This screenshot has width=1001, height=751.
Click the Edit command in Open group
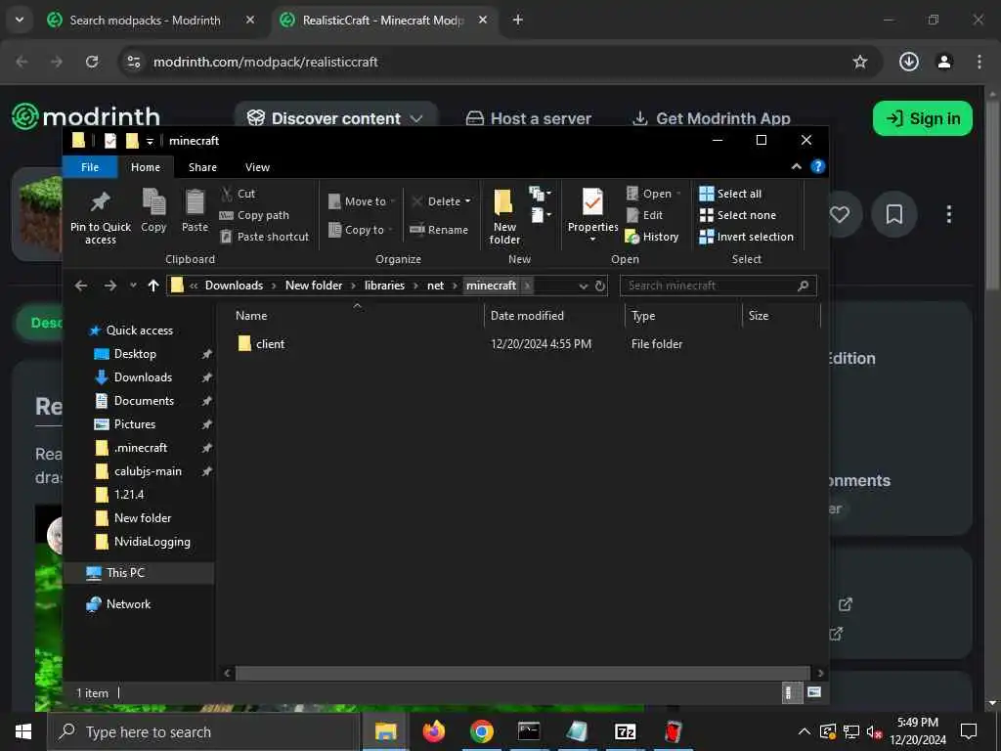pos(645,215)
